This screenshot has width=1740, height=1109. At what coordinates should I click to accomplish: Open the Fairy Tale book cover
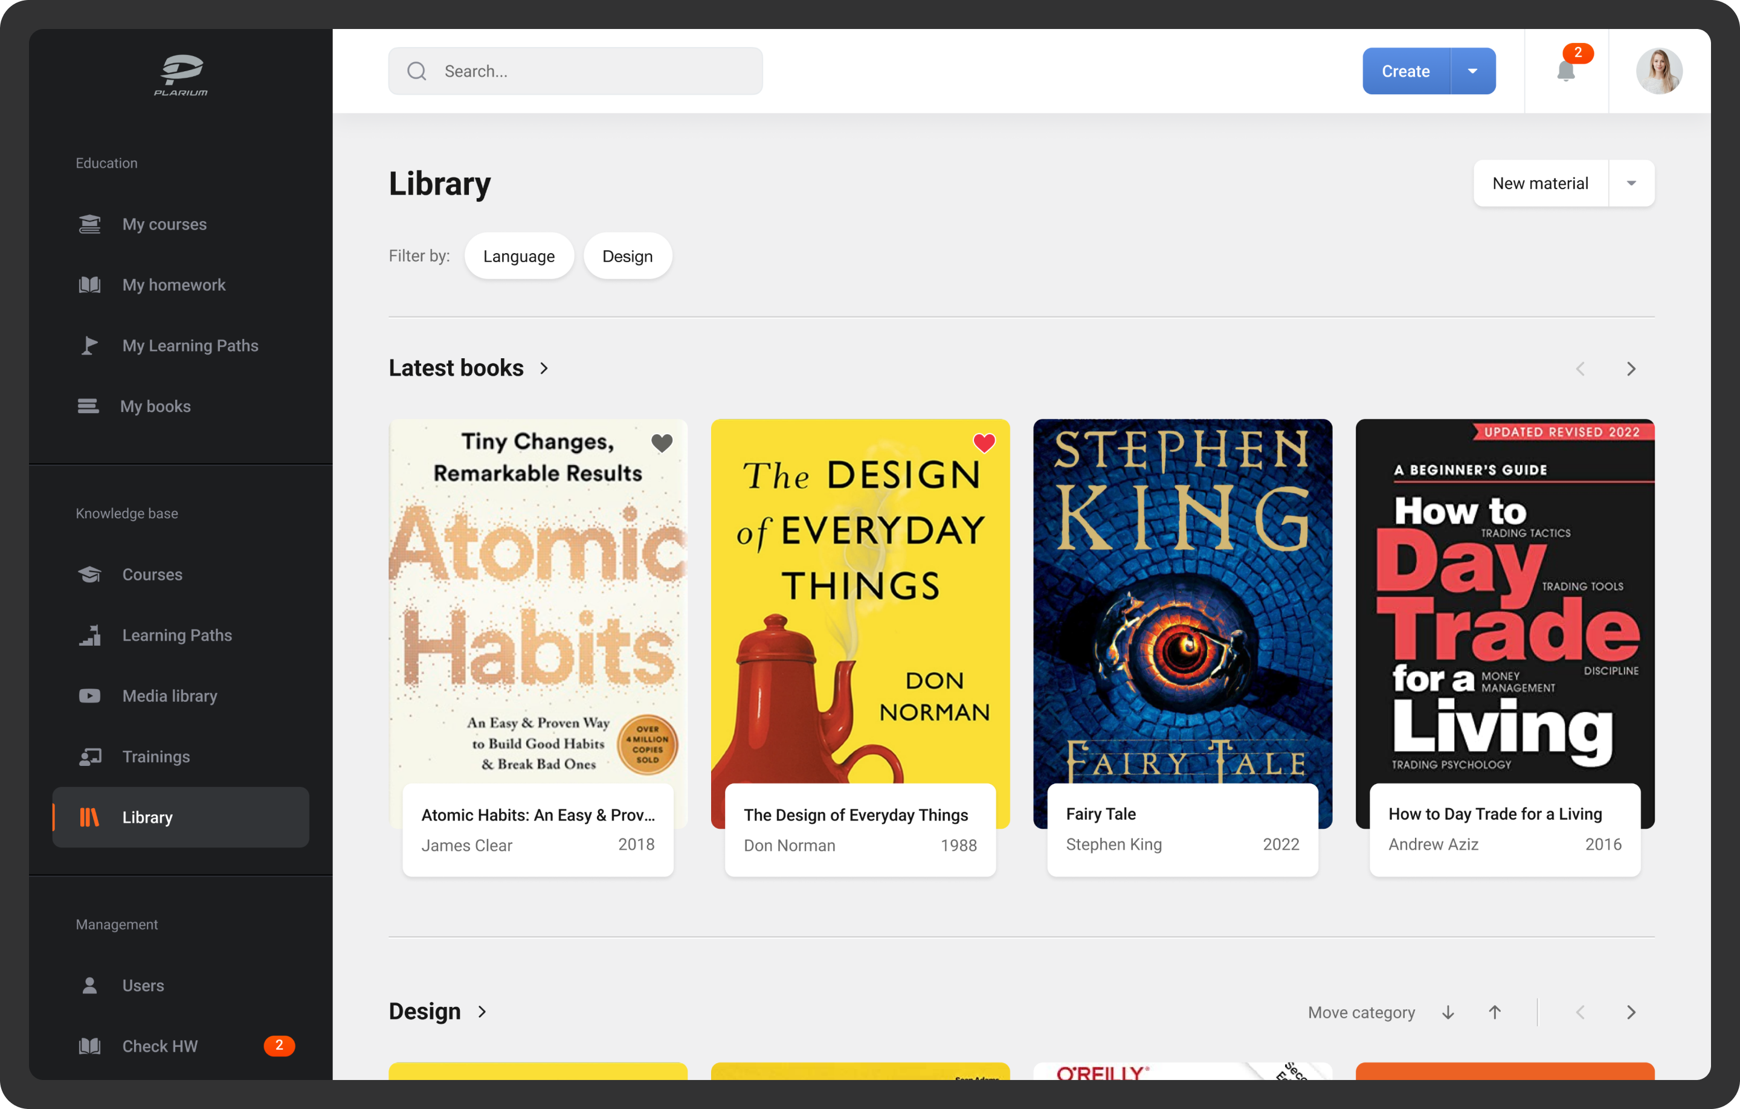tap(1182, 601)
